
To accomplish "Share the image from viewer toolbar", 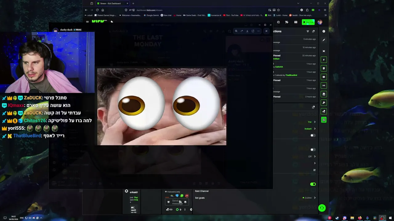I will 242,31.
